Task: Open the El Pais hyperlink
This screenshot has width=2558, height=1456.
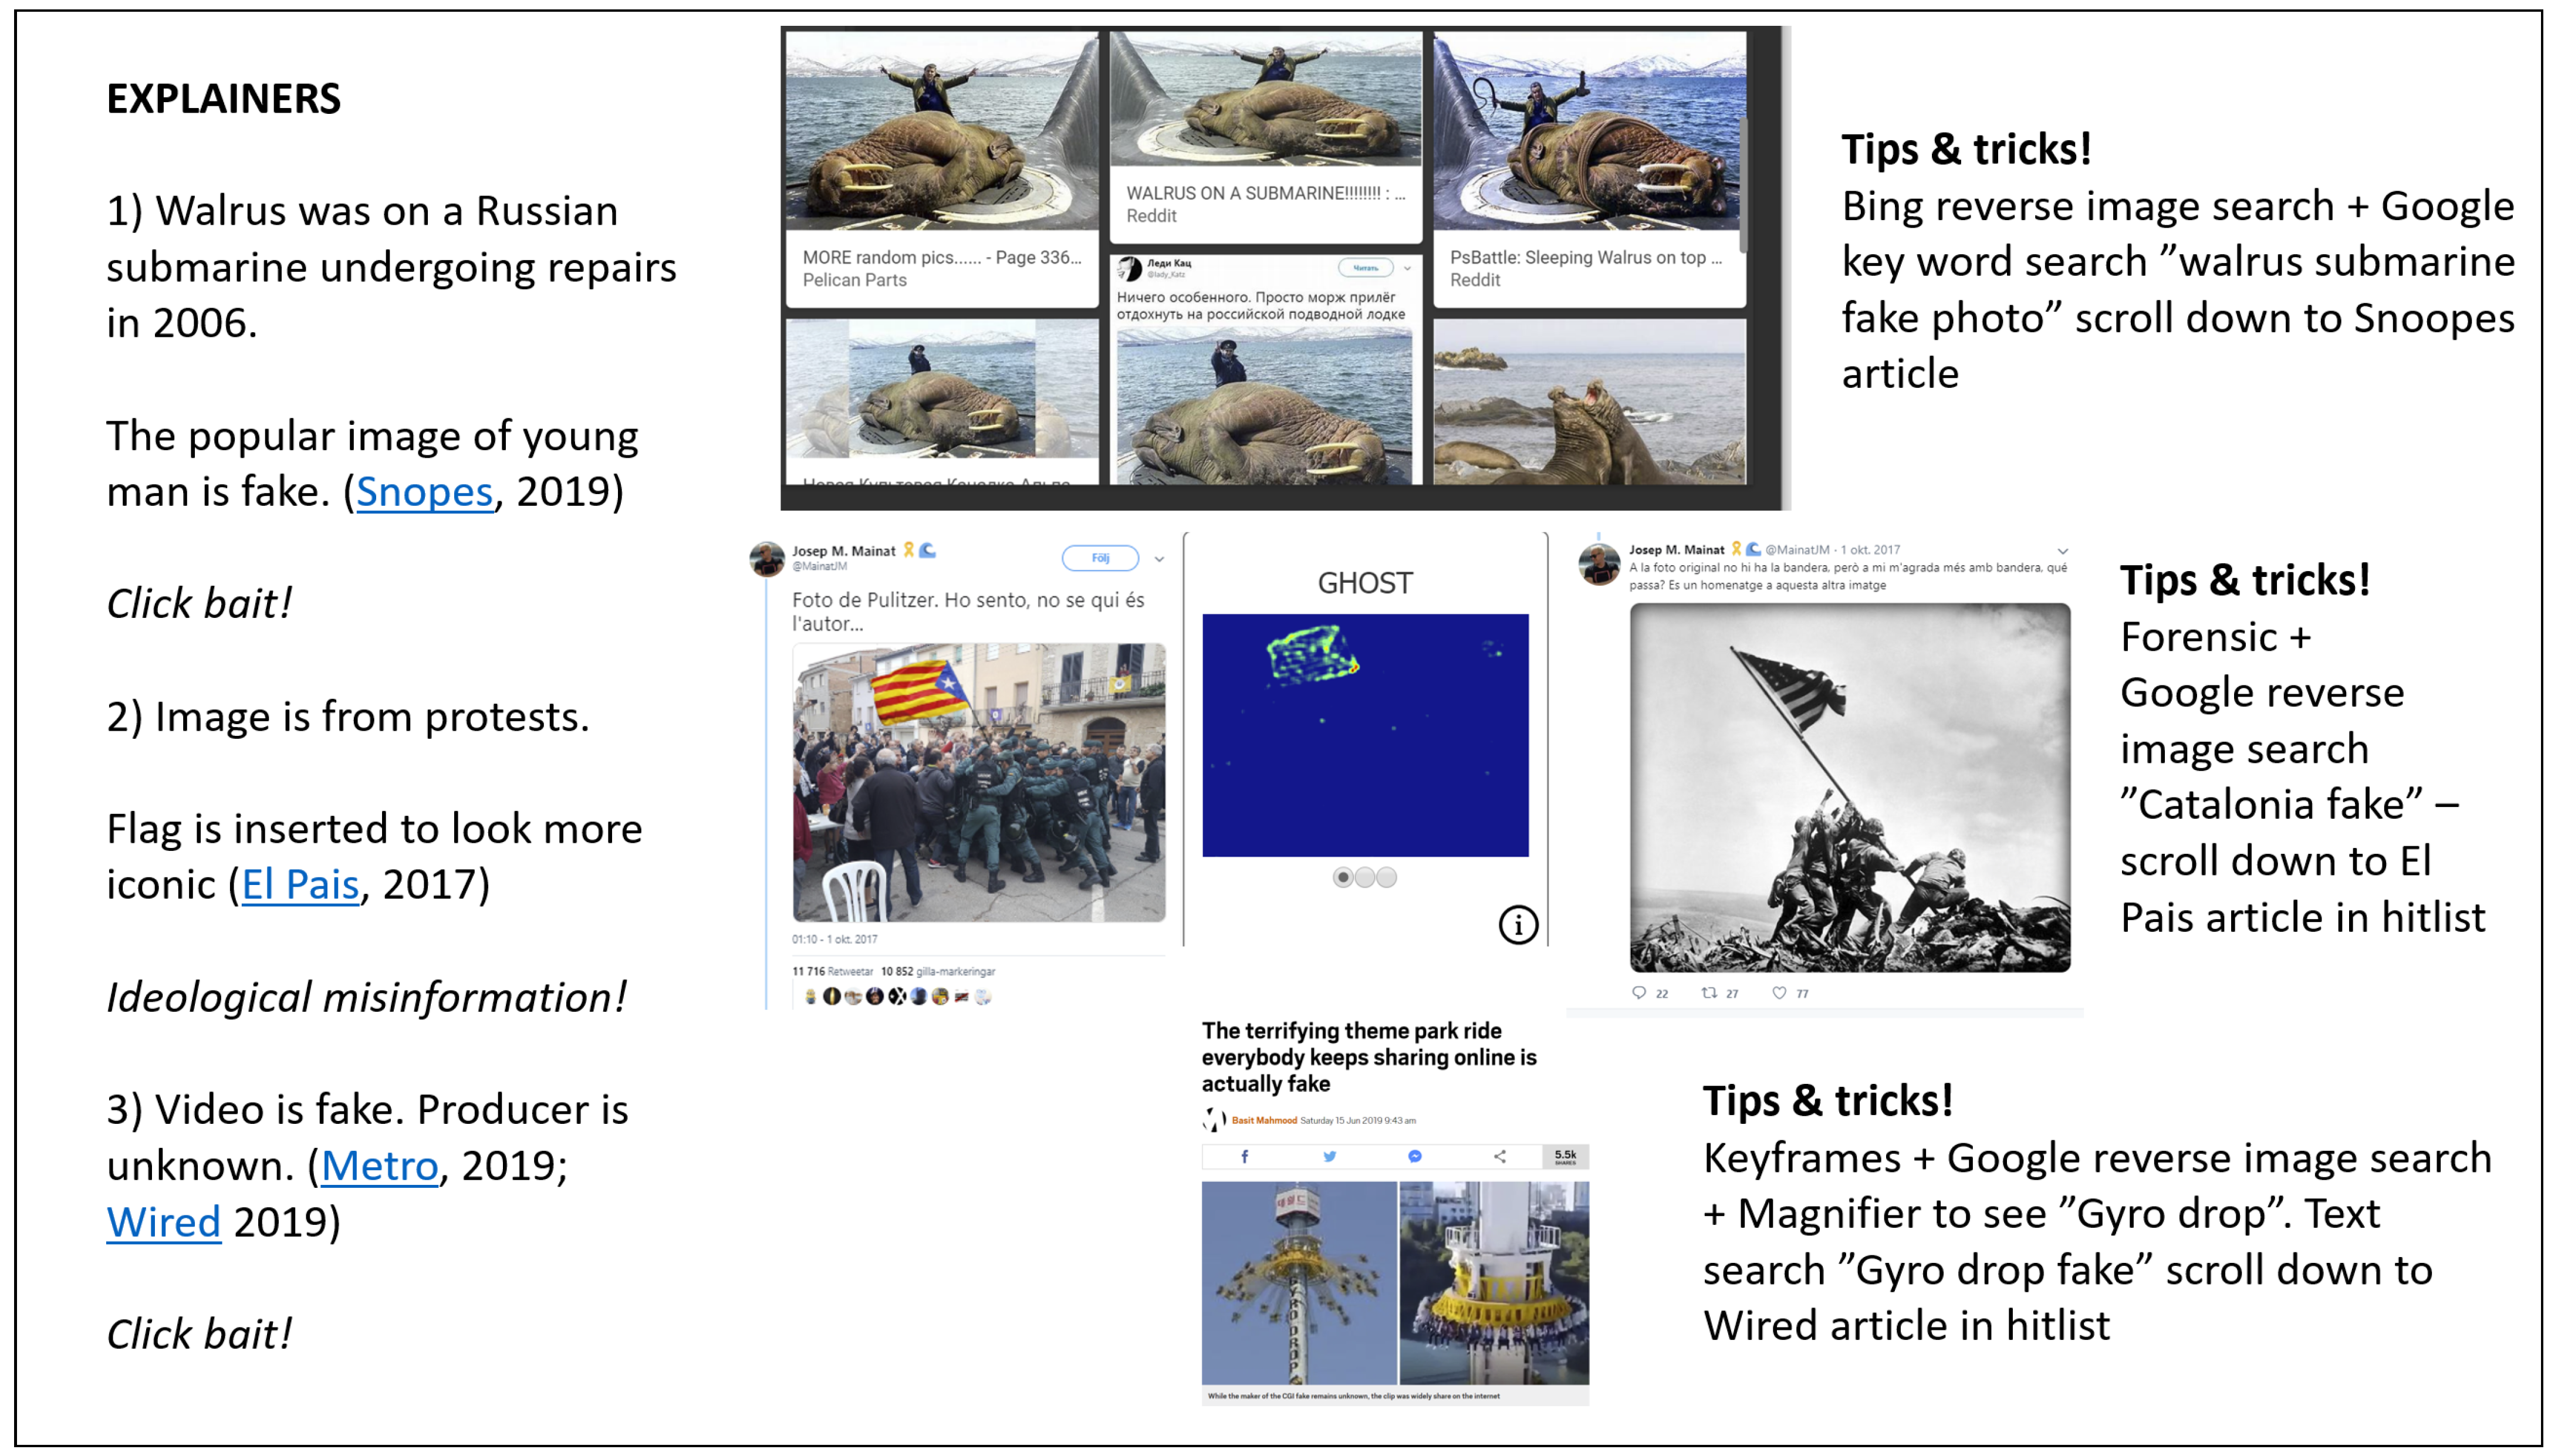Action: click(x=300, y=885)
